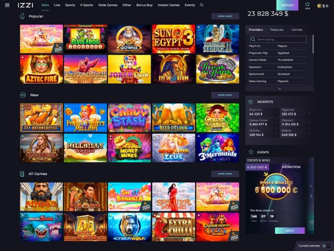
Task: Click the Deposit button
Action: click(x=287, y=5)
